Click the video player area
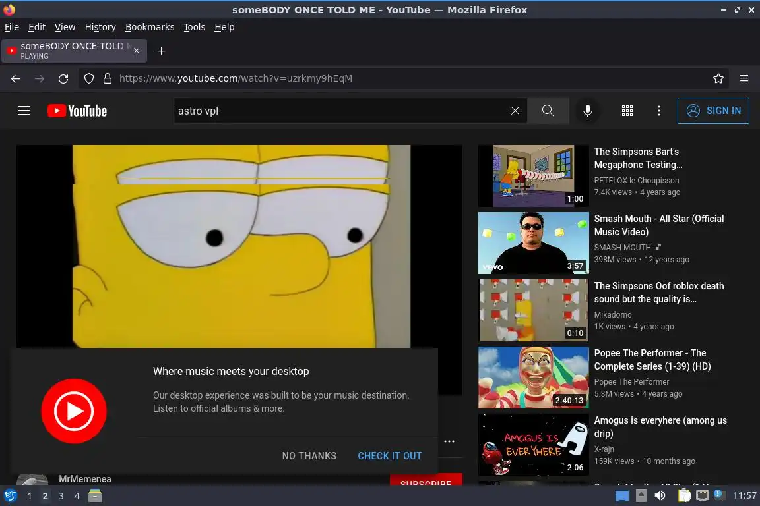This screenshot has width=760, height=506. coord(239,246)
